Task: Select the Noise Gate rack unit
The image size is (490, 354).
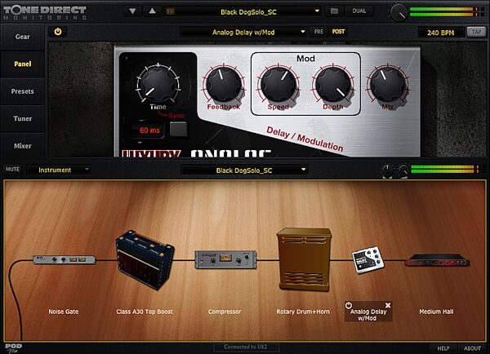Action: point(64,259)
